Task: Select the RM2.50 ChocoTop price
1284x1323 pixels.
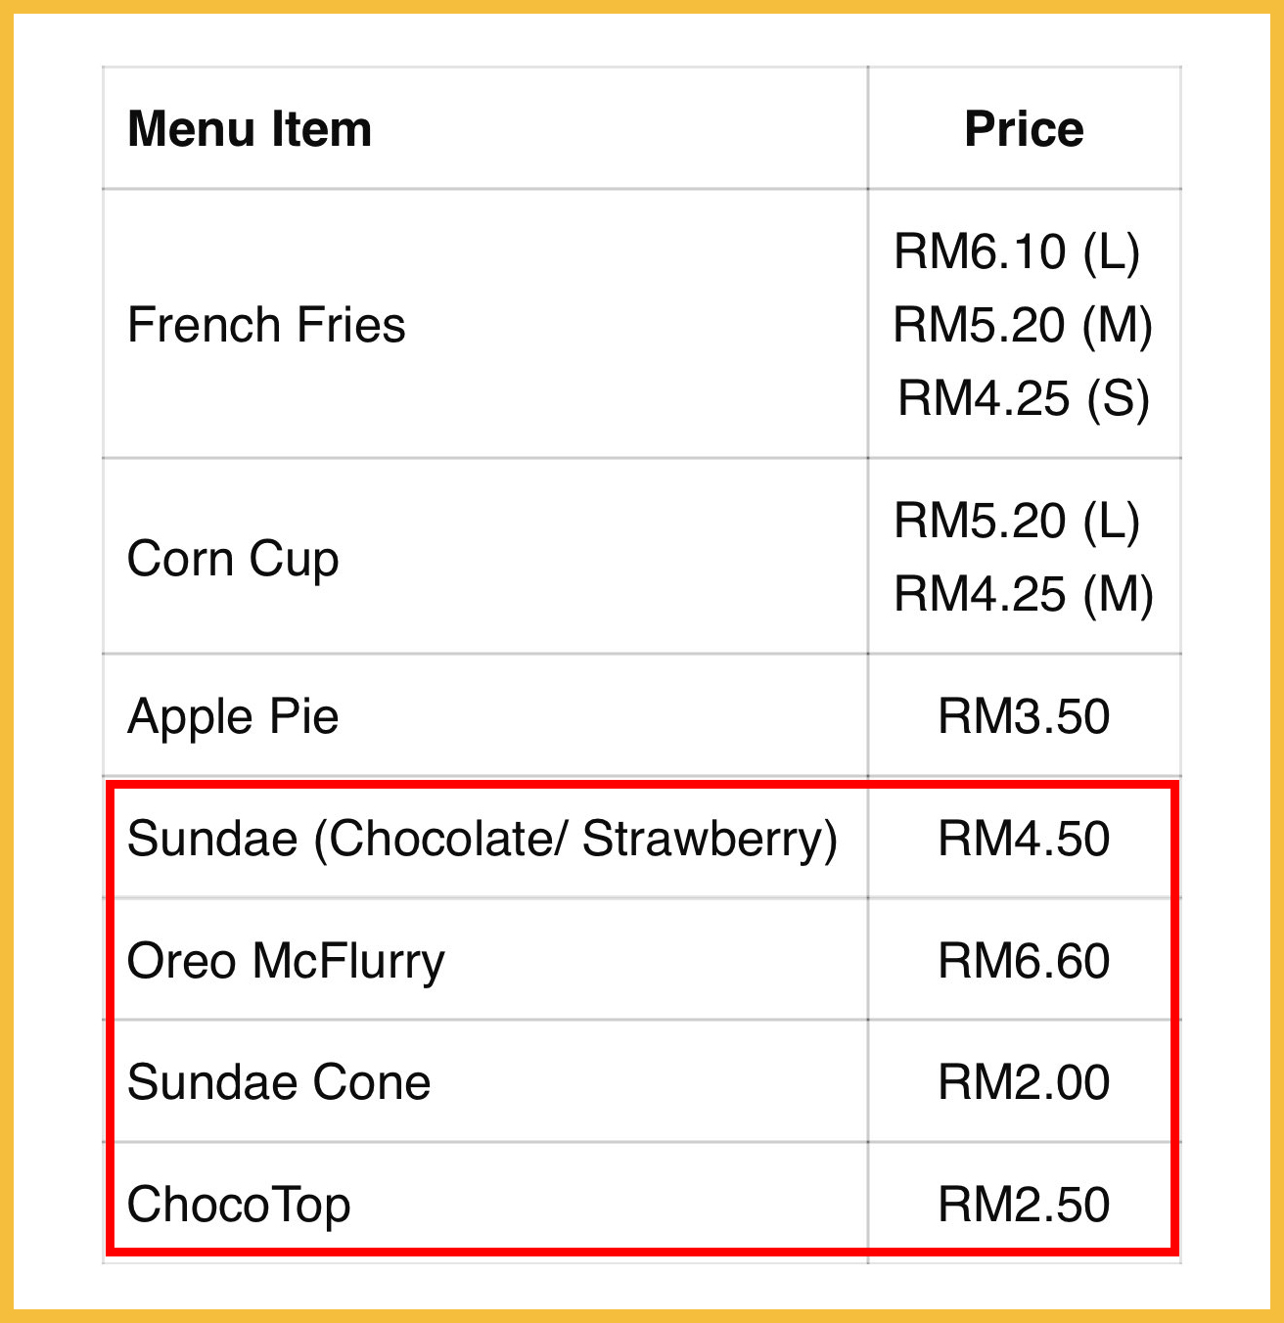Action: (1024, 1205)
